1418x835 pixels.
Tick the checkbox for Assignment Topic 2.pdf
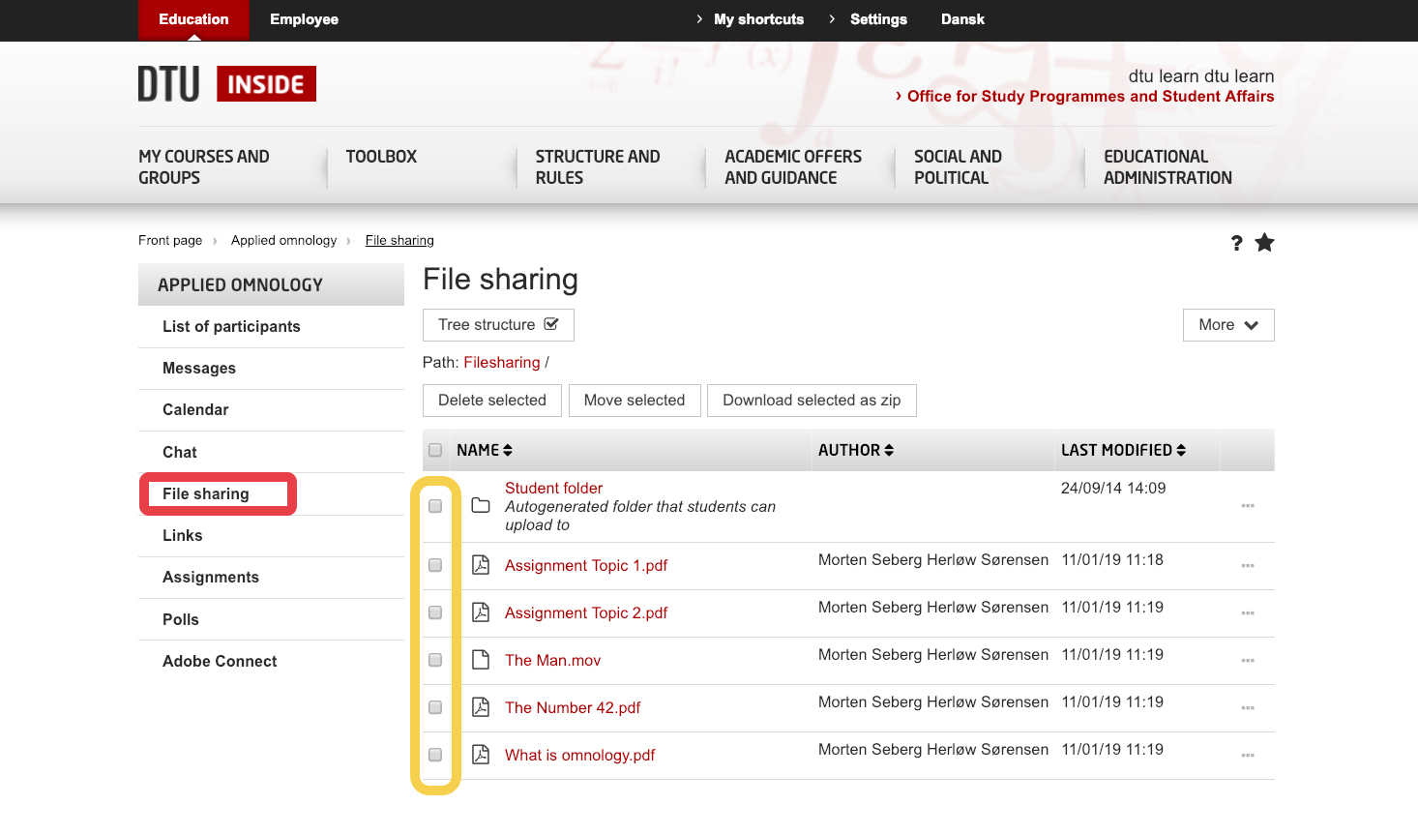point(435,612)
